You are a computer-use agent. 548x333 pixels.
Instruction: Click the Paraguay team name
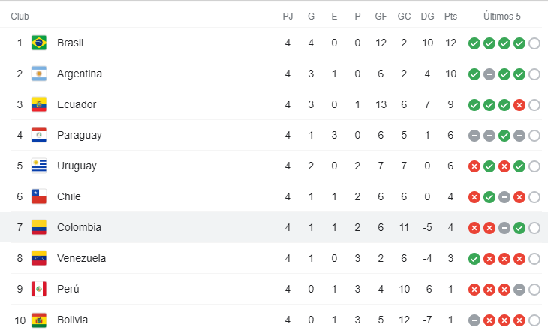coord(80,136)
